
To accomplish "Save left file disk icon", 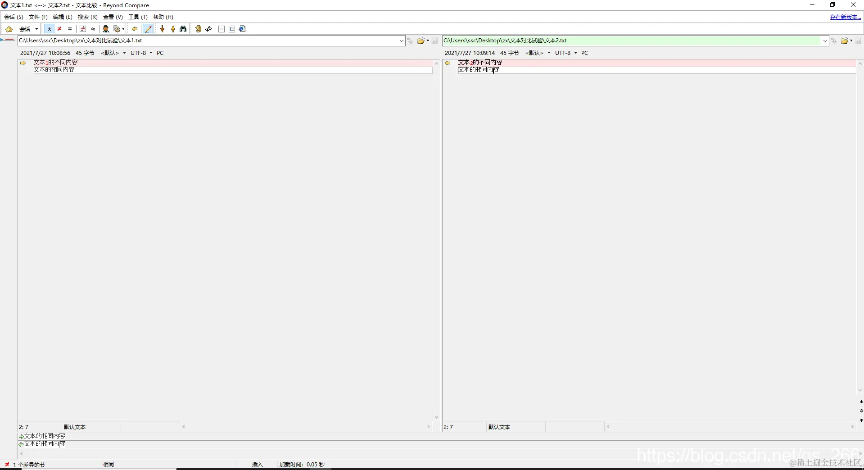I will pyautogui.click(x=435, y=41).
